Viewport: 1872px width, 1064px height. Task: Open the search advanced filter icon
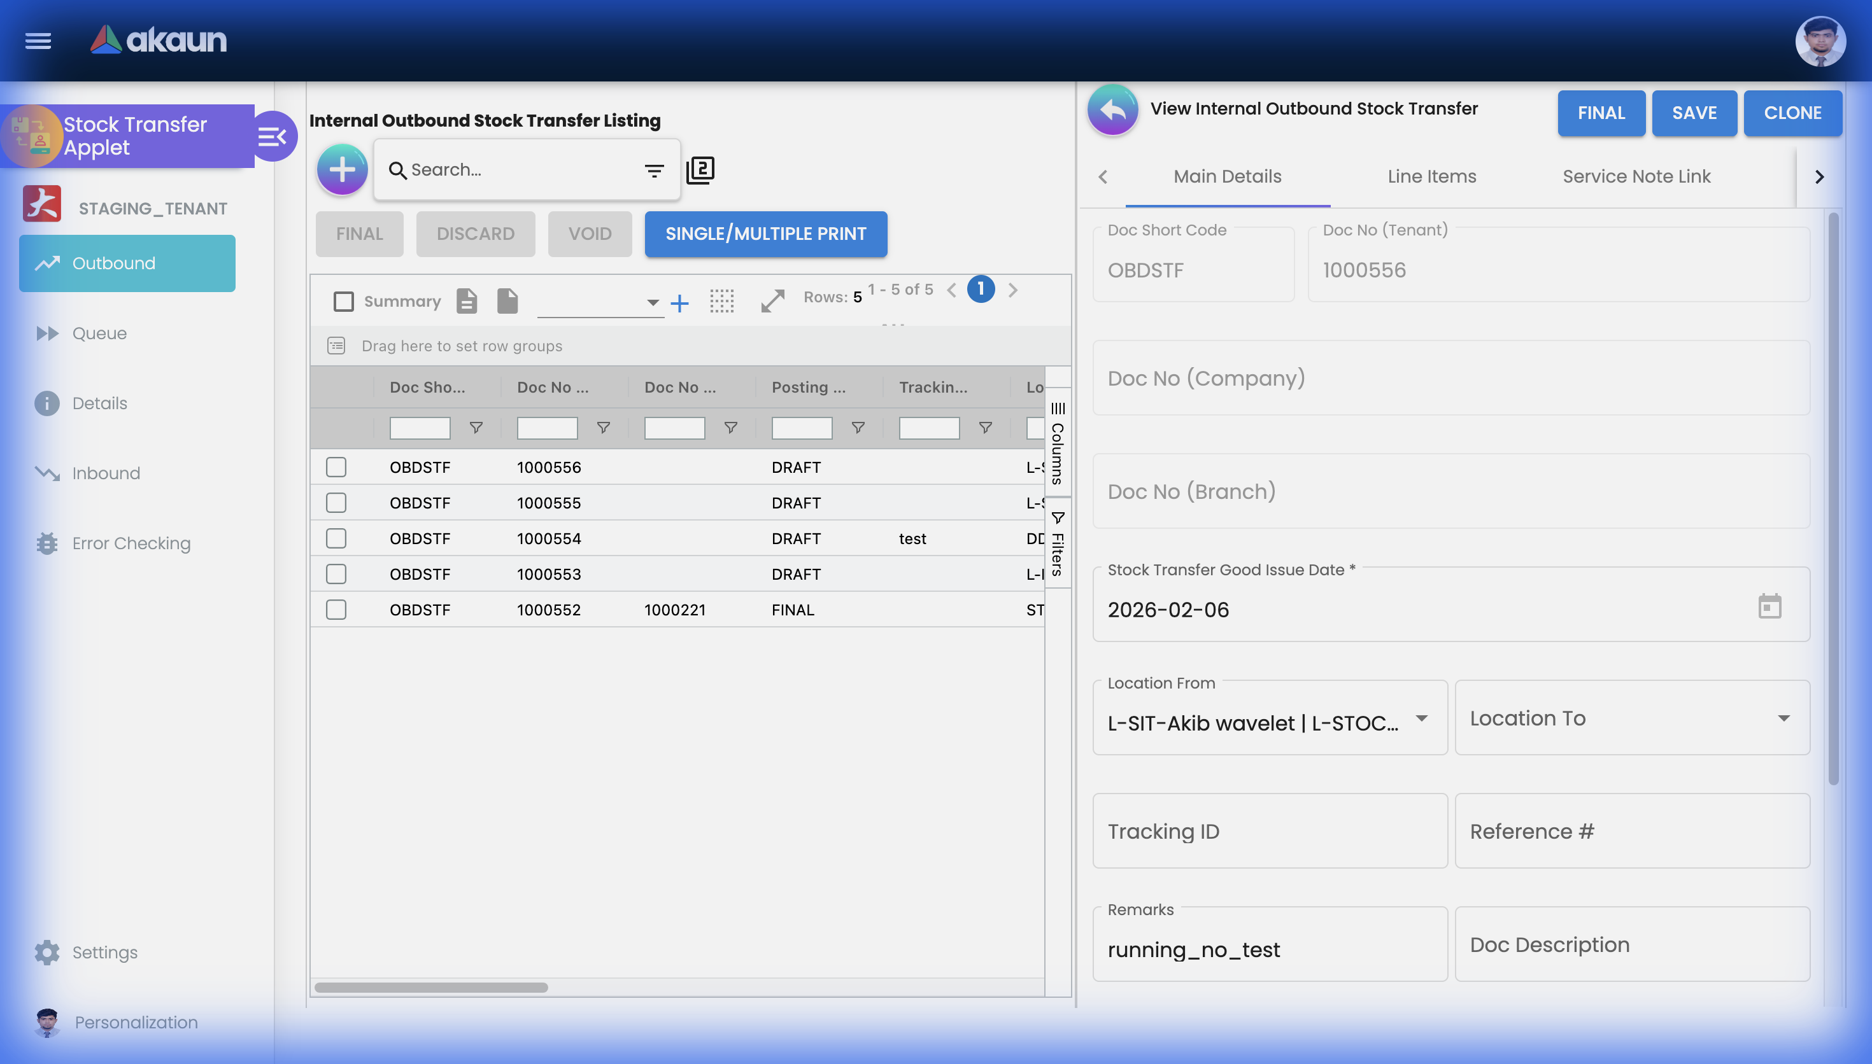pyautogui.click(x=654, y=171)
